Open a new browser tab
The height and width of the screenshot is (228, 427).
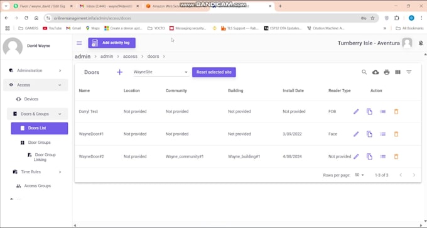pos(280,6)
